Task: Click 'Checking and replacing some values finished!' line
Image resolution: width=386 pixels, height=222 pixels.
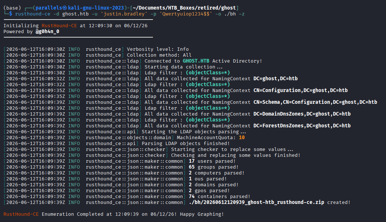Action: (236, 155)
